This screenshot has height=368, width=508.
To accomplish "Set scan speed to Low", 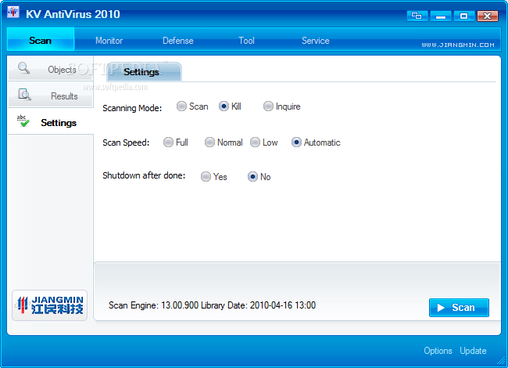I will [x=255, y=143].
